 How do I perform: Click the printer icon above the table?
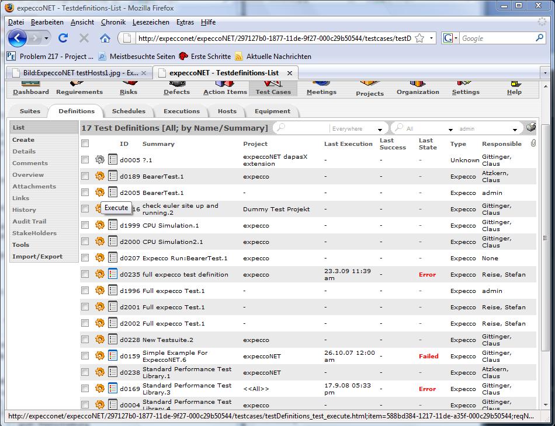tap(530, 128)
